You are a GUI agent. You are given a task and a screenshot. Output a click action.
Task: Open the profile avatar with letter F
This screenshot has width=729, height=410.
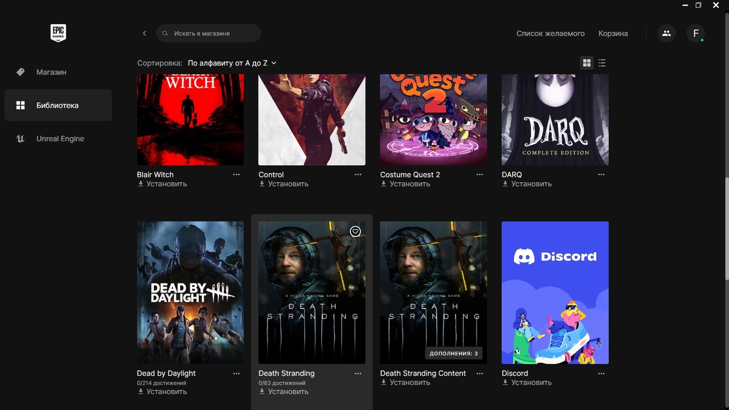coord(695,34)
